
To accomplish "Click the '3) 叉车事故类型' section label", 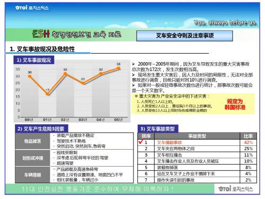I will pos(158,128).
